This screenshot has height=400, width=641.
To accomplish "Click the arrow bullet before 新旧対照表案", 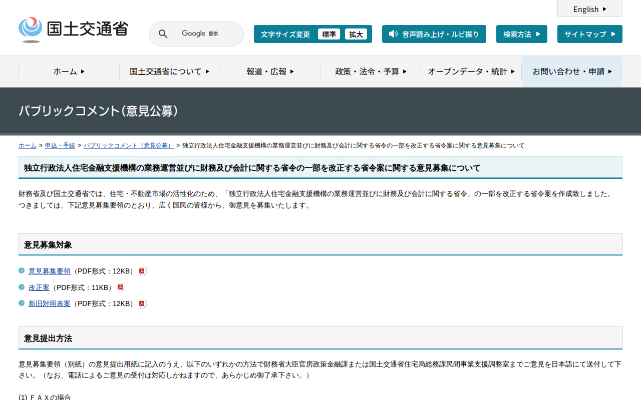I will click(x=22, y=303).
